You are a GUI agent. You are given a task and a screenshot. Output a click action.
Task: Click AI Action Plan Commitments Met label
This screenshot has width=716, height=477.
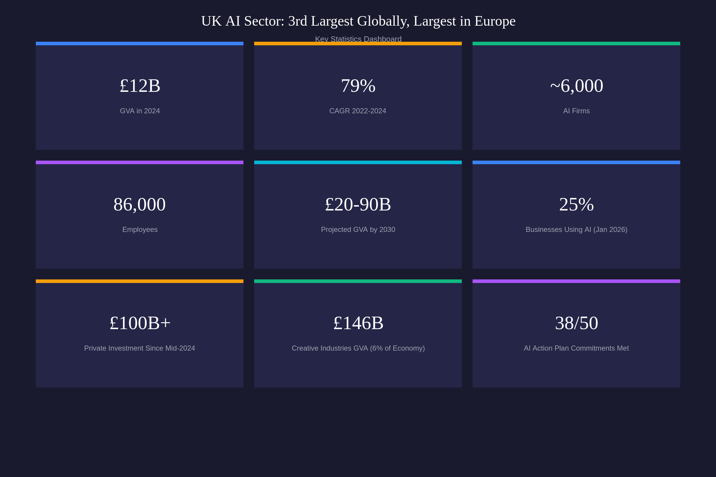click(x=576, y=348)
